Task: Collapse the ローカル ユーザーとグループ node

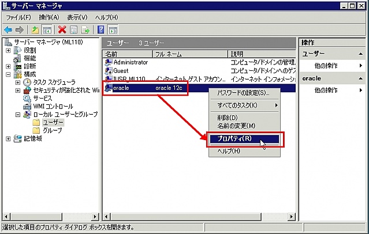Action: pyautogui.click(x=18, y=115)
